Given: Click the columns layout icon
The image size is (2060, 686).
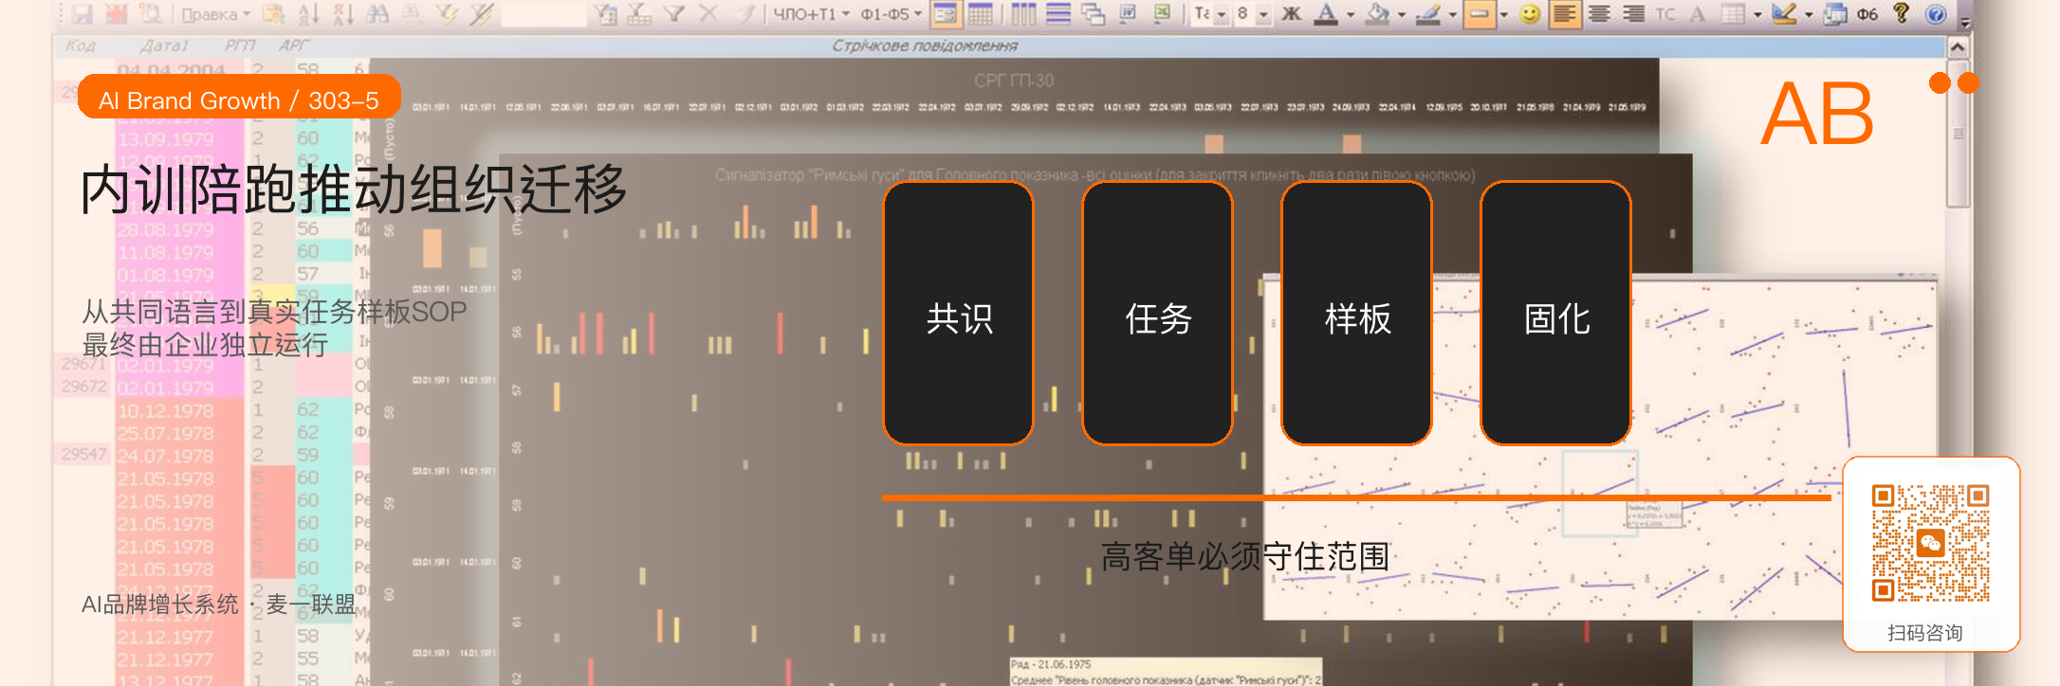Looking at the screenshot, I should (1023, 14).
